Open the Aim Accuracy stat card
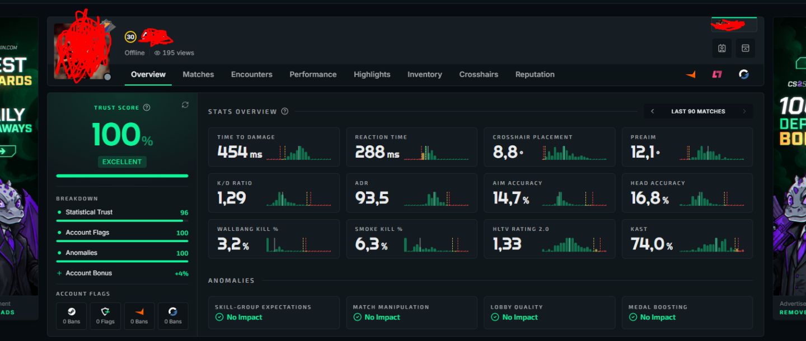This screenshot has width=806, height=341. [550, 193]
